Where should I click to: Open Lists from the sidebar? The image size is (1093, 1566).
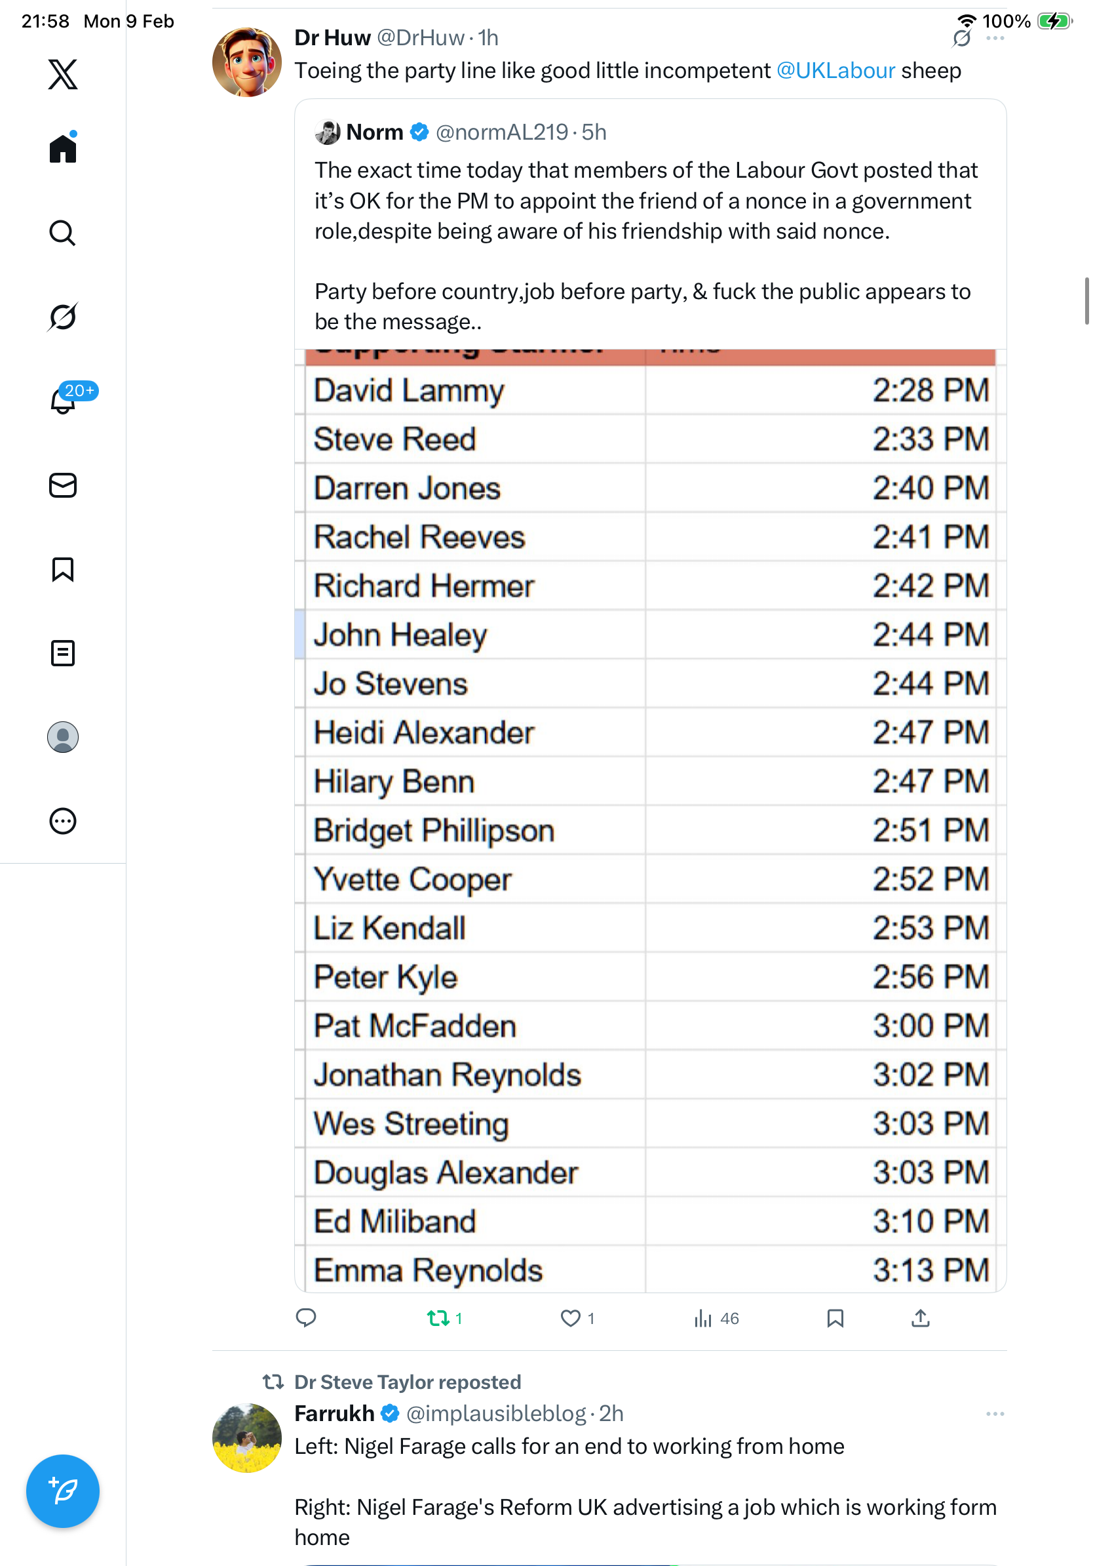pyautogui.click(x=63, y=652)
